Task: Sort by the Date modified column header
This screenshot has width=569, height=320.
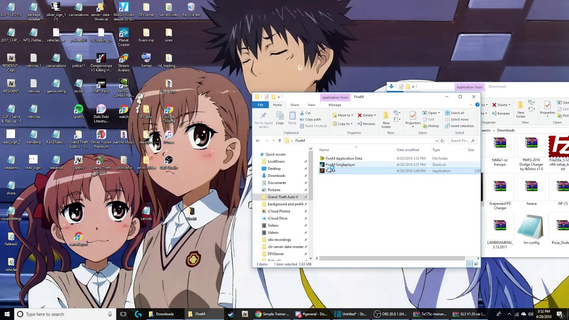Action: [408, 150]
